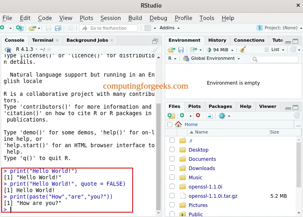This screenshot has width=303, height=217.
Task: Open the Tools menu
Action: (207, 18)
